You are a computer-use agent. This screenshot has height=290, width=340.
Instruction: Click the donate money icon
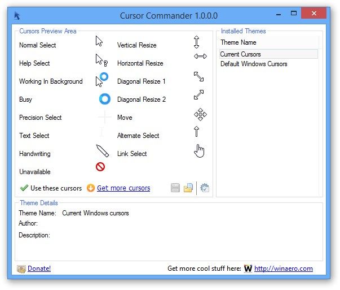coord(21,269)
